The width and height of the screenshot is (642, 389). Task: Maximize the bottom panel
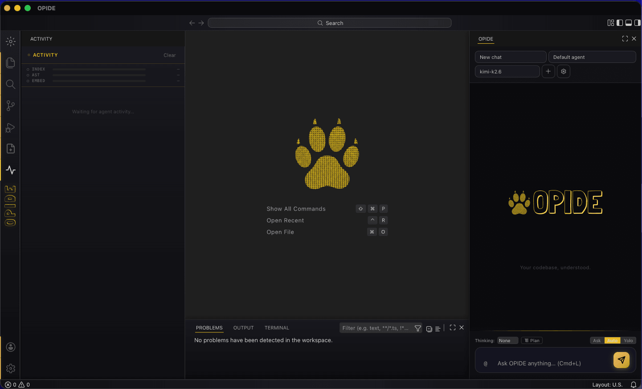[x=453, y=327]
